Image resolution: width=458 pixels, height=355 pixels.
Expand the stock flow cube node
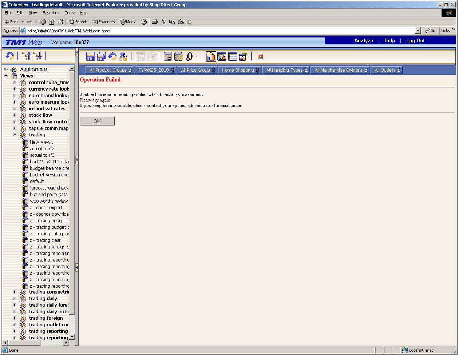(15, 115)
